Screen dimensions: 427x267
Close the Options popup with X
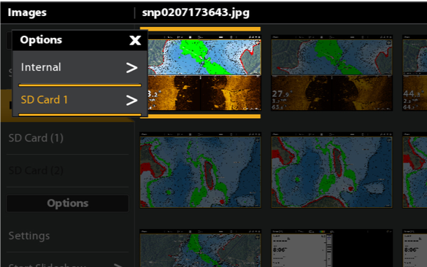(135, 40)
